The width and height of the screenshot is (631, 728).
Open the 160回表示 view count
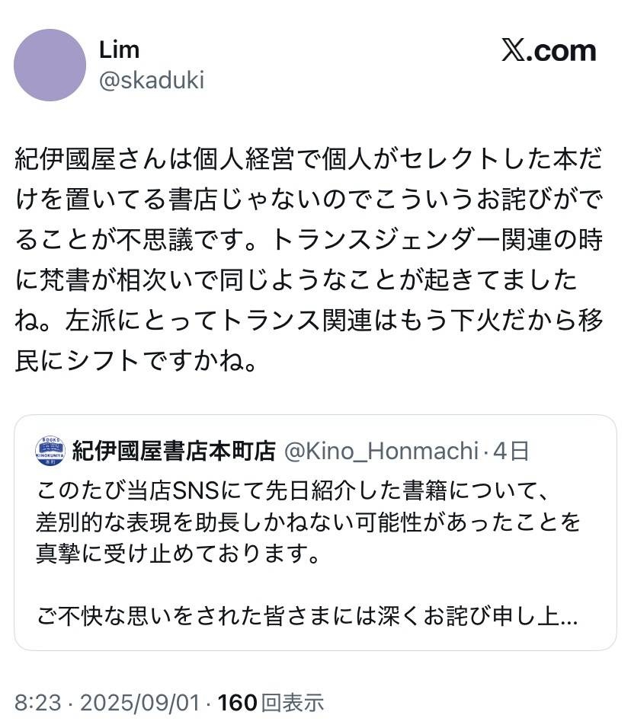(271, 703)
